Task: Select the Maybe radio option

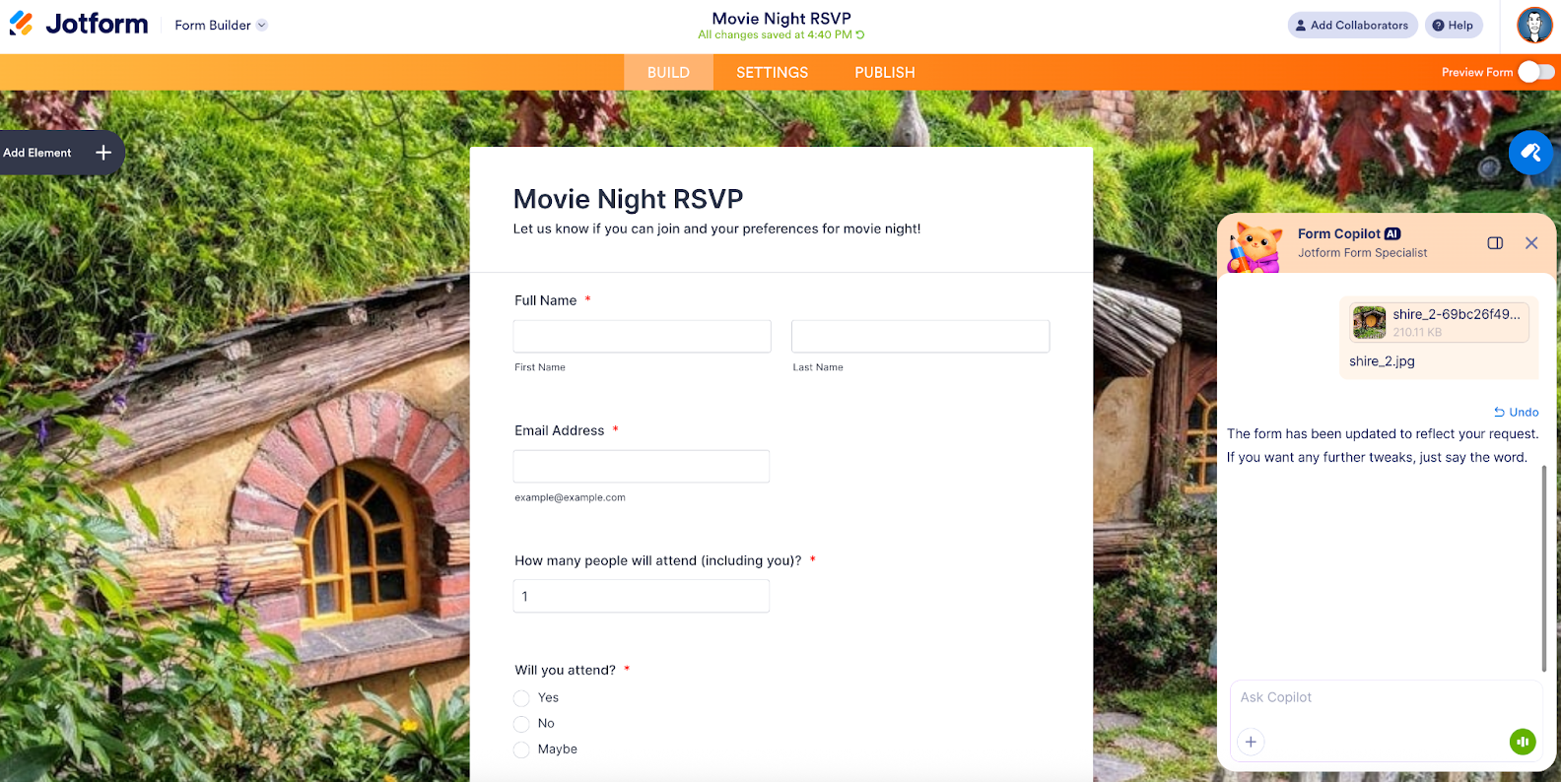Action: pyautogui.click(x=521, y=749)
